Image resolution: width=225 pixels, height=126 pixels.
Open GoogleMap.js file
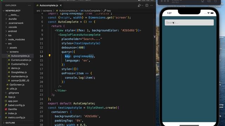(x=19, y=72)
